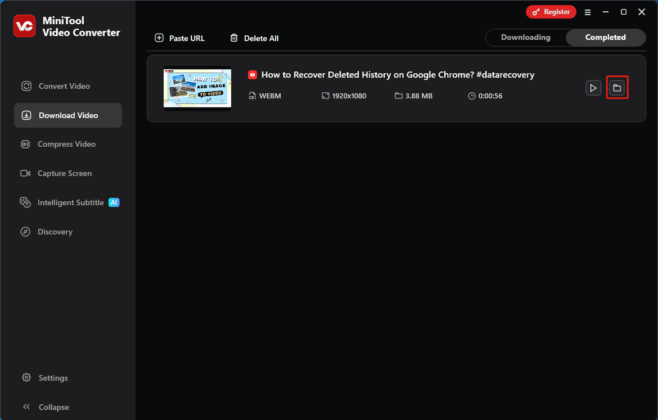658x420 pixels.
Task: Maximize the application window
Action: point(624,12)
